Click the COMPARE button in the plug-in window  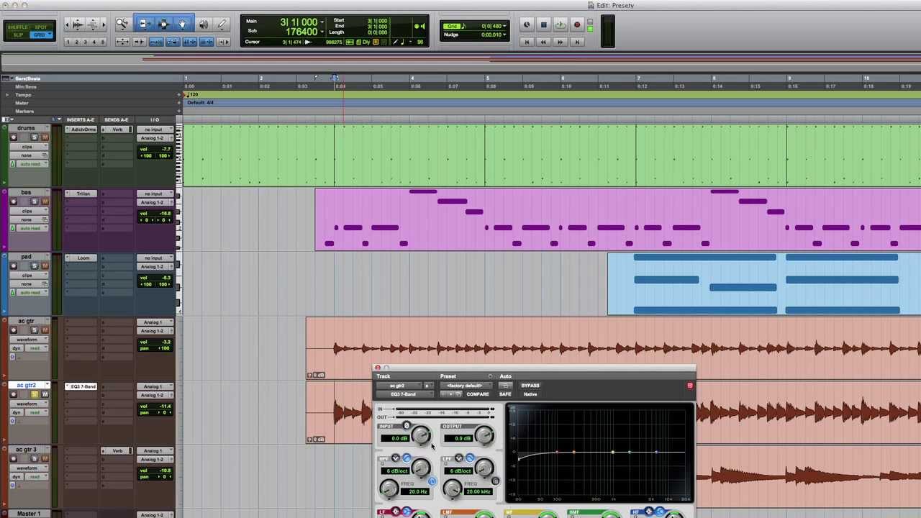tap(477, 394)
